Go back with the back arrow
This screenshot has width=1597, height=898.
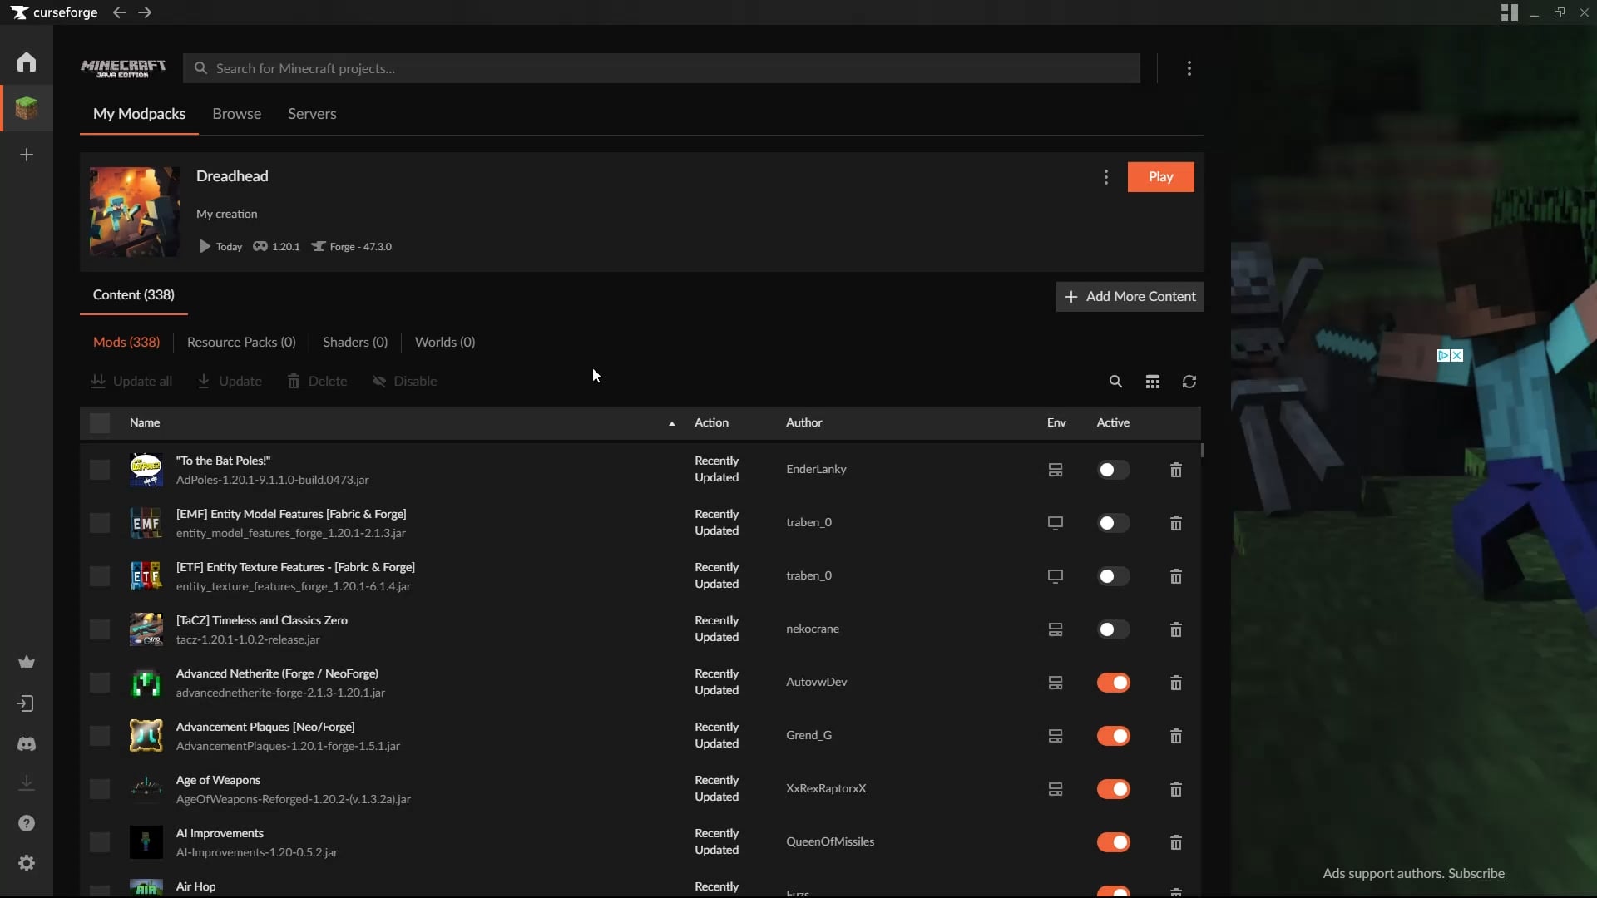120,12
